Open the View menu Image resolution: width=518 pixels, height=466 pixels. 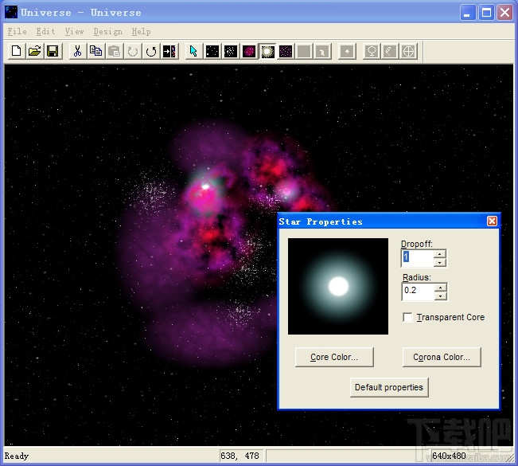click(74, 31)
